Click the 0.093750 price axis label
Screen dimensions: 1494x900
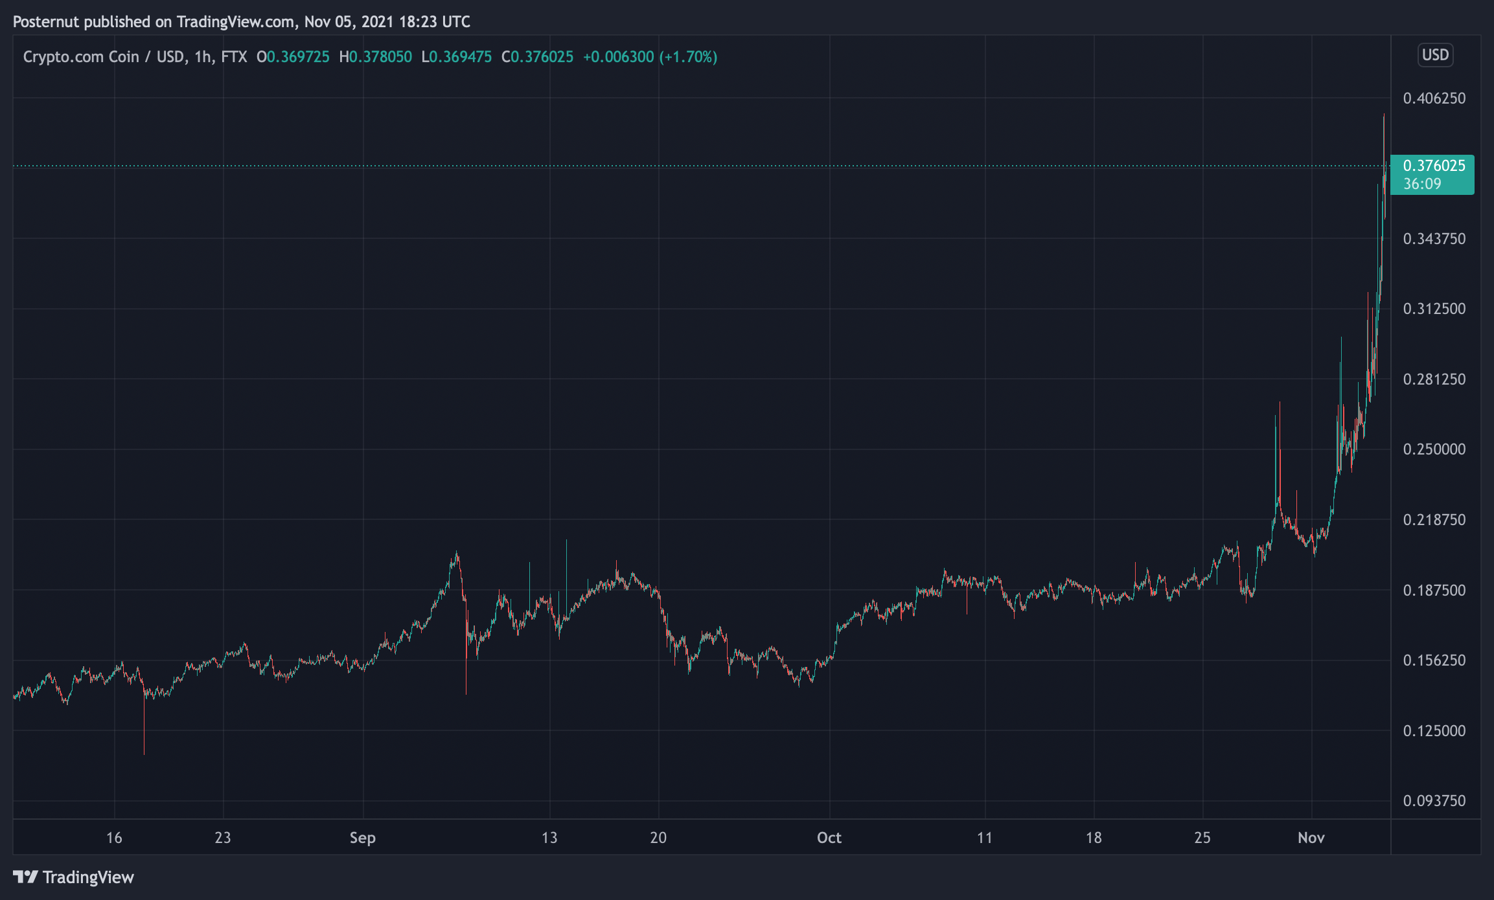tap(1434, 801)
